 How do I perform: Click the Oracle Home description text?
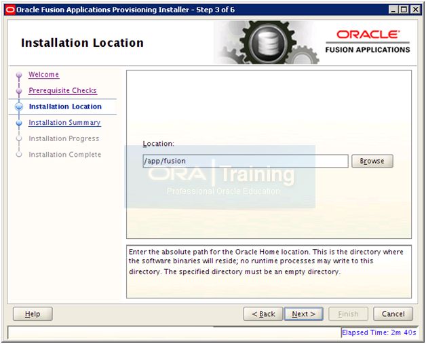click(266, 261)
